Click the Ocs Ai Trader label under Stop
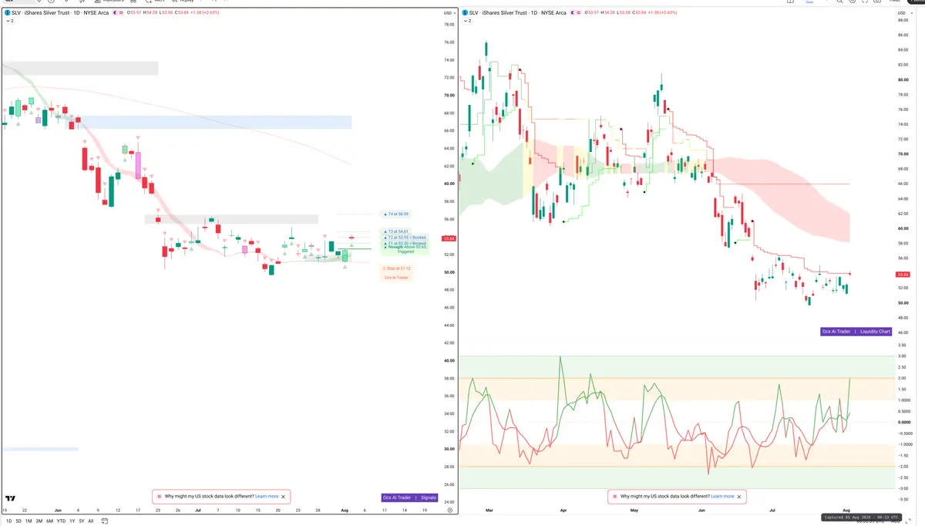Viewport: 925px width, 526px height. tap(396, 277)
